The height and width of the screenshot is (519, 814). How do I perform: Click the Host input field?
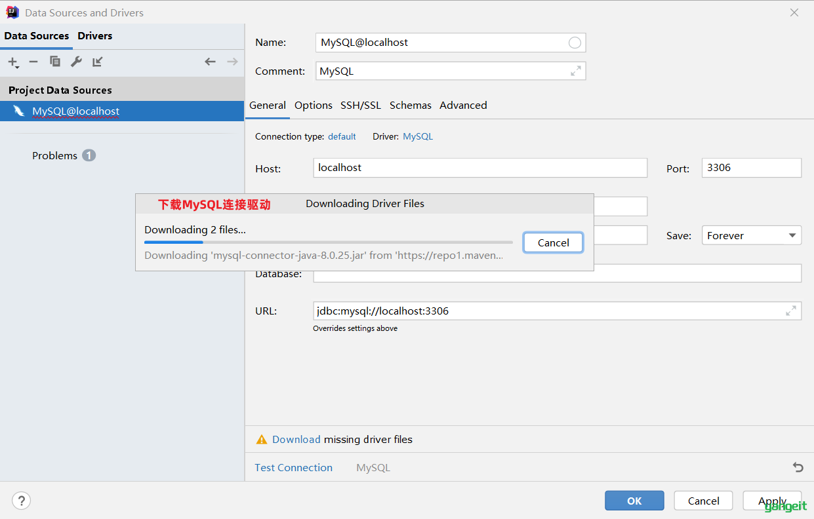[480, 168]
